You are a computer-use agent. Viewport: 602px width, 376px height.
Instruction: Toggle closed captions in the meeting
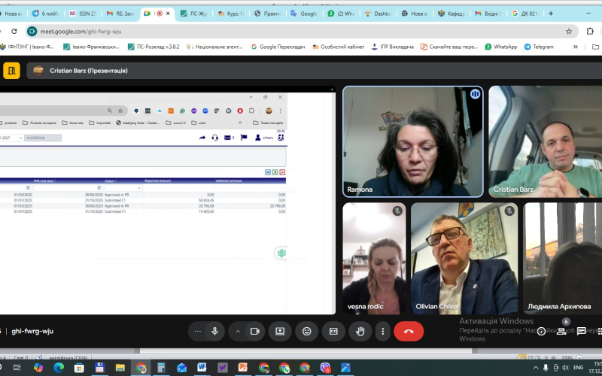click(333, 331)
